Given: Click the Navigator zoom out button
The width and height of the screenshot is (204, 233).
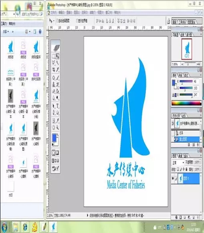Looking at the screenshot, I should tap(182, 64).
